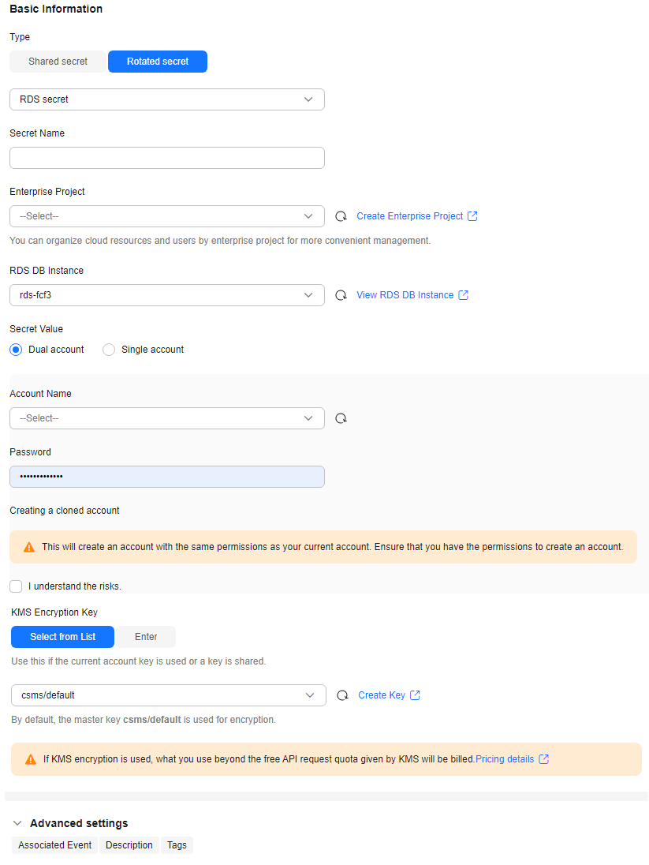The width and height of the screenshot is (649, 865).
Task: Check the 'I understand the risks' box
Action: click(16, 586)
